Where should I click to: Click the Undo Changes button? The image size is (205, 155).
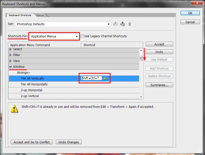[69, 142]
